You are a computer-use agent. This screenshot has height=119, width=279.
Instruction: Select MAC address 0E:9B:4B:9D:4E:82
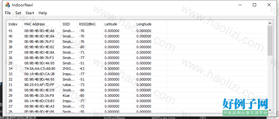pyautogui.click(x=39, y=47)
